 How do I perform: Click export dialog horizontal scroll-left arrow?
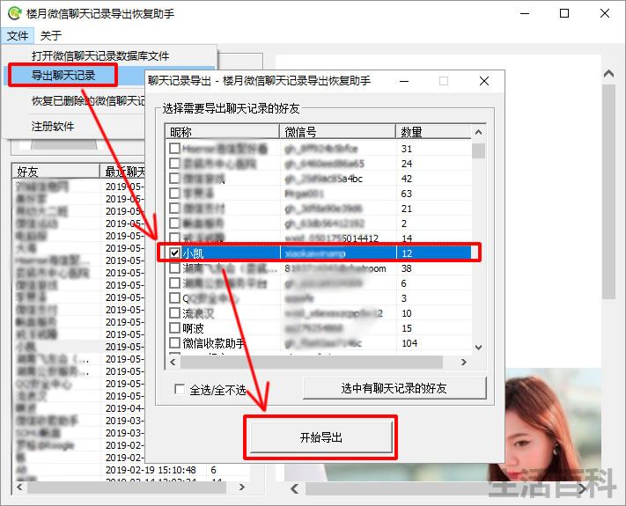click(x=173, y=362)
